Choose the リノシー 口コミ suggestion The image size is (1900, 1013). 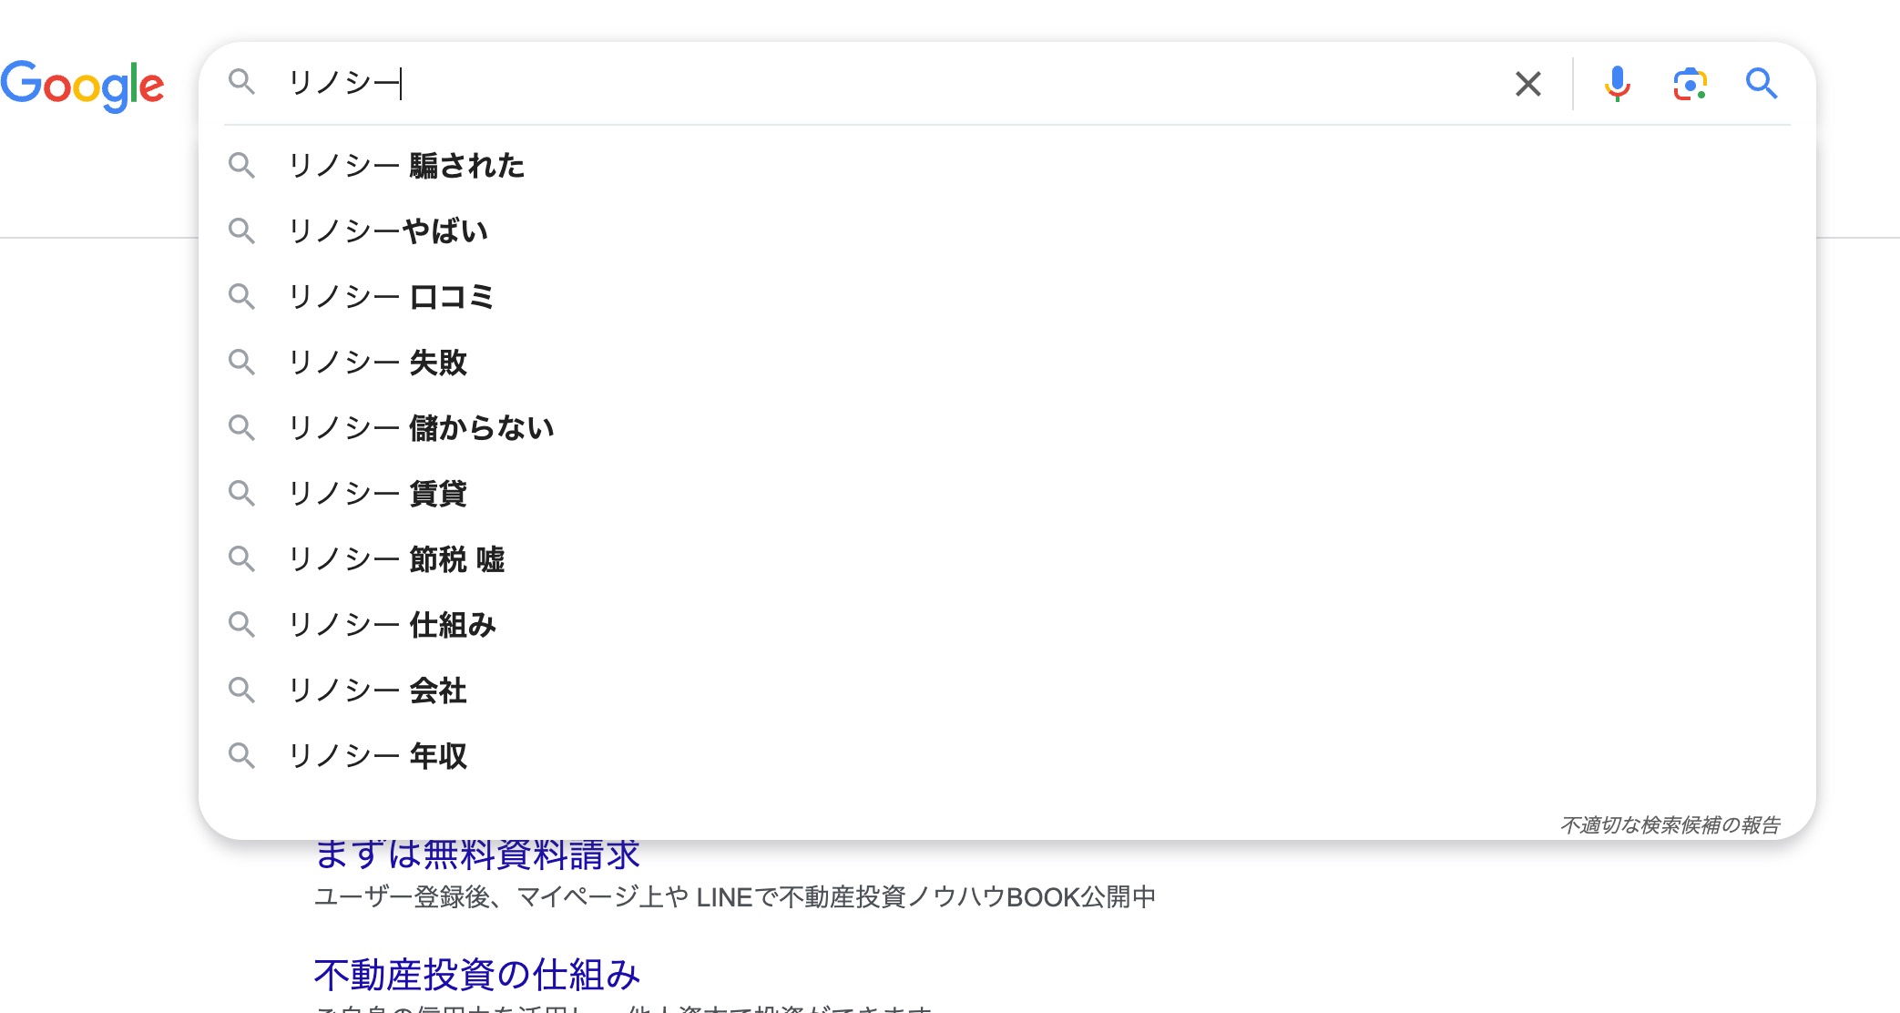point(392,297)
